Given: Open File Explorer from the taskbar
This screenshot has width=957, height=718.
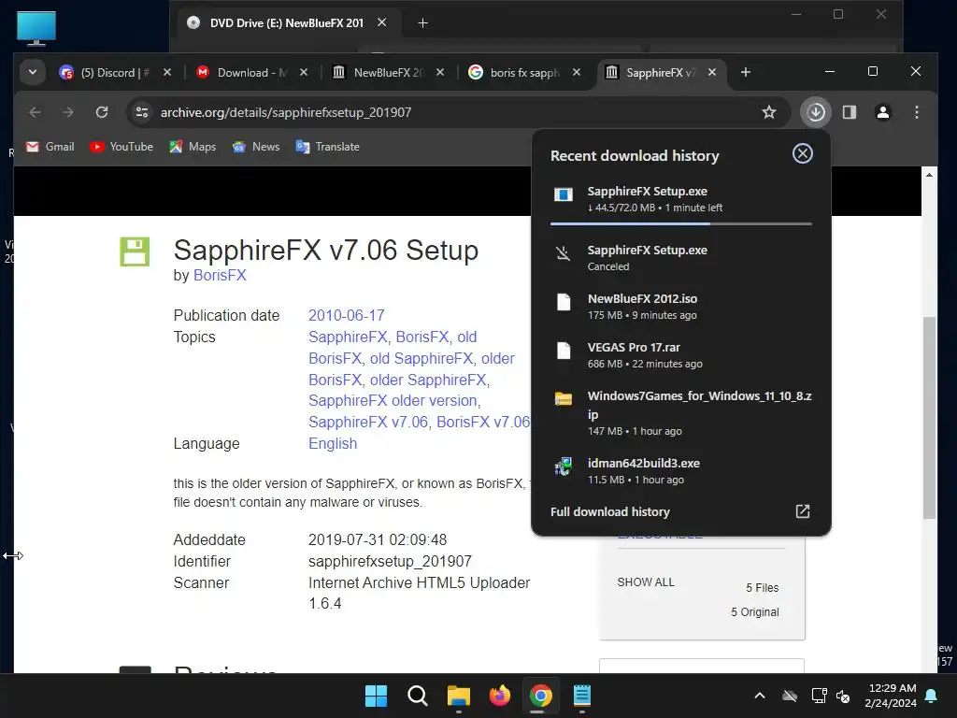Looking at the screenshot, I should click(458, 696).
